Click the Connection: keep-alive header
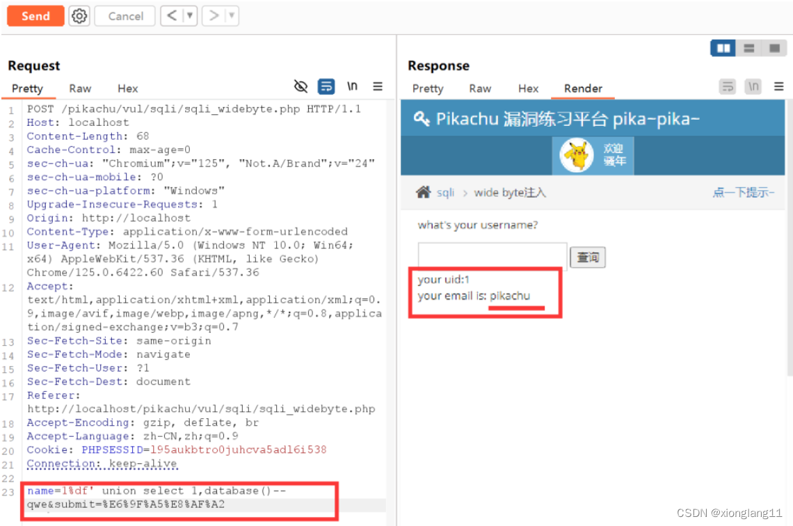The height and width of the screenshot is (526, 793). [102, 463]
